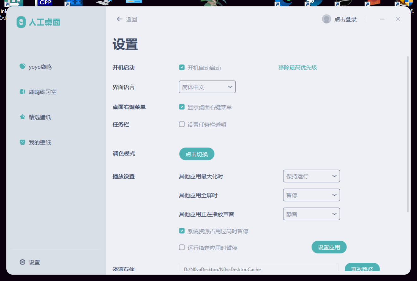The width and height of the screenshot is (417, 281).
Task: Click the 任务栏 label
Action: tap(121, 124)
